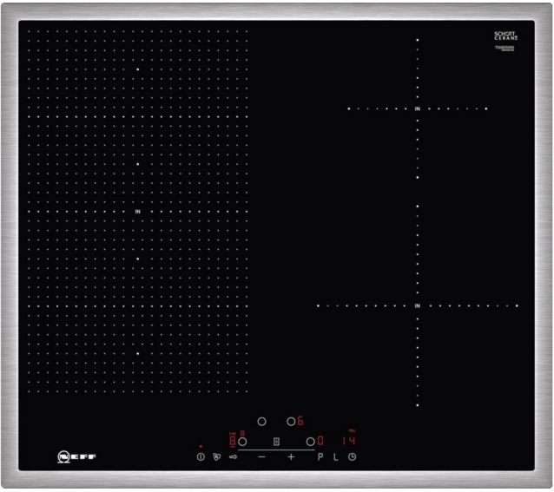Select the zone circle beside the 0
Viewport: 554px width, 492px height.
click(x=310, y=441)
